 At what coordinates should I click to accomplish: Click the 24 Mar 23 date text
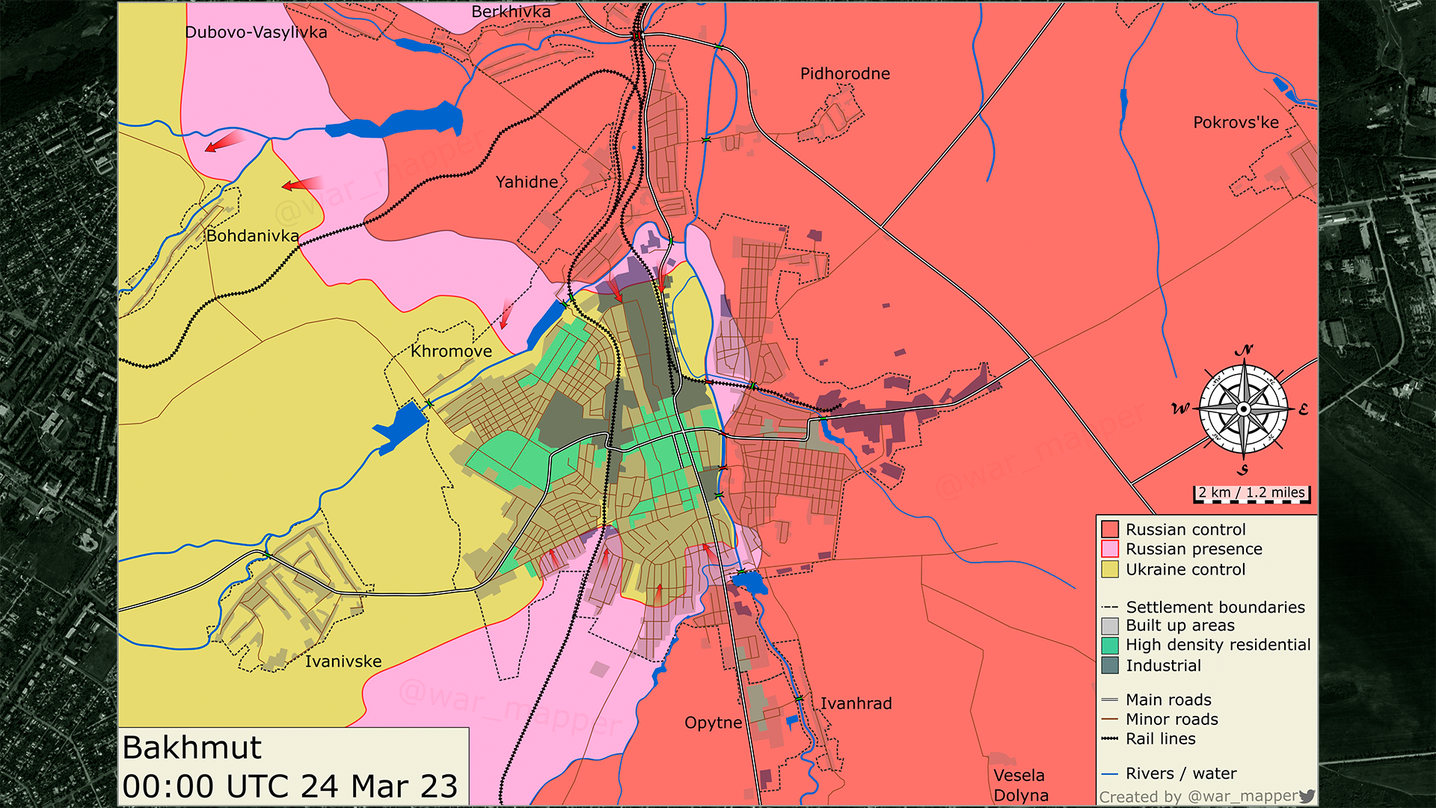[379, 786]
